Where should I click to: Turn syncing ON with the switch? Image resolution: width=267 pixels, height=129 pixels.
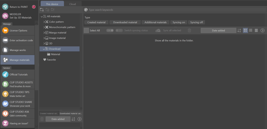[x=110, y=31]
